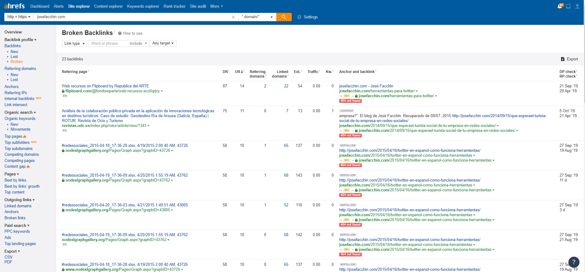Open the user account profile icon
Viewport: 585px width, 272px height.
tap(577, 6)
